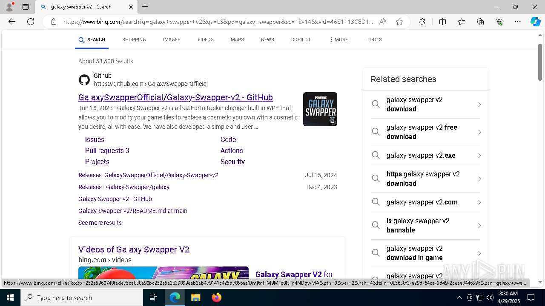
Task: Open Galaxy Swapper v2 - GitHub link
Action: pos(115,199)
